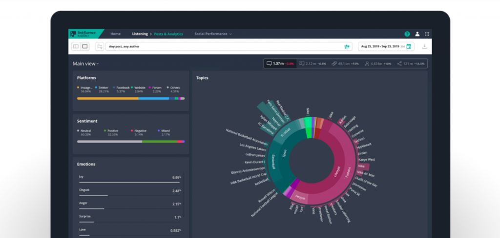Select the 121 m shares metric
Viewport: 500px width, 238px height.
tap(411, 64)
